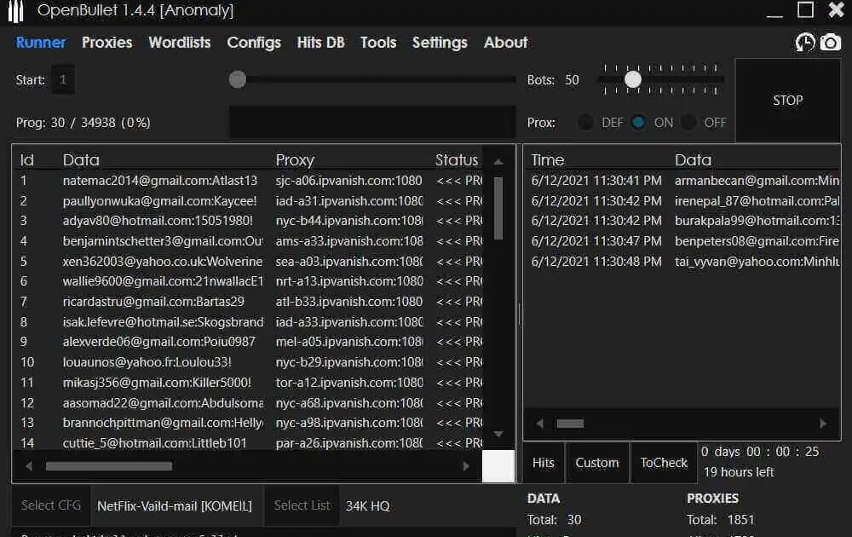Click the left arrow of the runner horizontal scrollbar
The image size is (852, 537).
pyautogui.click(x=29, y=465)
